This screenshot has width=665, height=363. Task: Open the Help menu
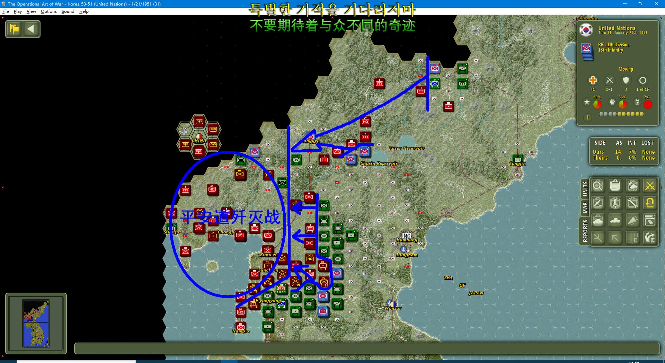click(x=84, y=11)
